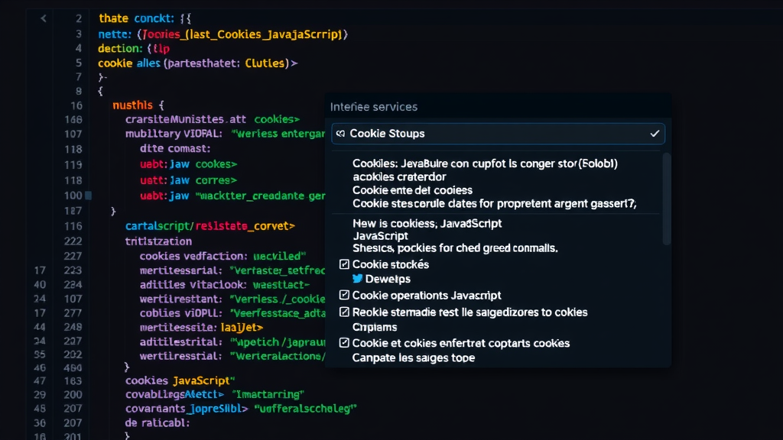Viewport: 783px width, 440px height.
Task: Uncheck the Reokle stemadie saigedizores option
Action: 343,312
